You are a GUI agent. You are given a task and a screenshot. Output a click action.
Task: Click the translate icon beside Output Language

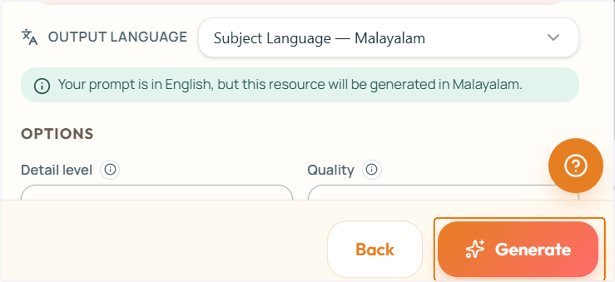[x=29, y=37]
